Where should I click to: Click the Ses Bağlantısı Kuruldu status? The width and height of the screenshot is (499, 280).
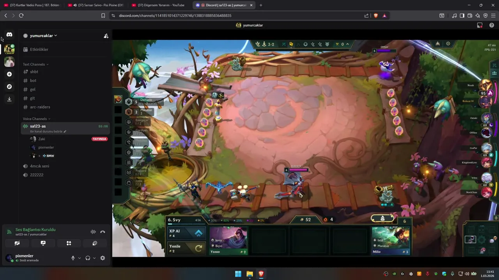35,230
